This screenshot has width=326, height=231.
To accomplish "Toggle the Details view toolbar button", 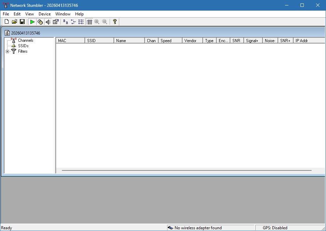I will tap(89, 22).
